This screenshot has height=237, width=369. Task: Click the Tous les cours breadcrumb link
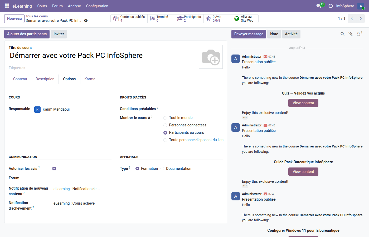[37, 16]
